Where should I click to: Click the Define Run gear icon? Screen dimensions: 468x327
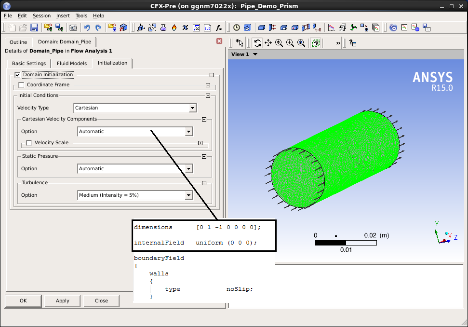pos(393,28)
